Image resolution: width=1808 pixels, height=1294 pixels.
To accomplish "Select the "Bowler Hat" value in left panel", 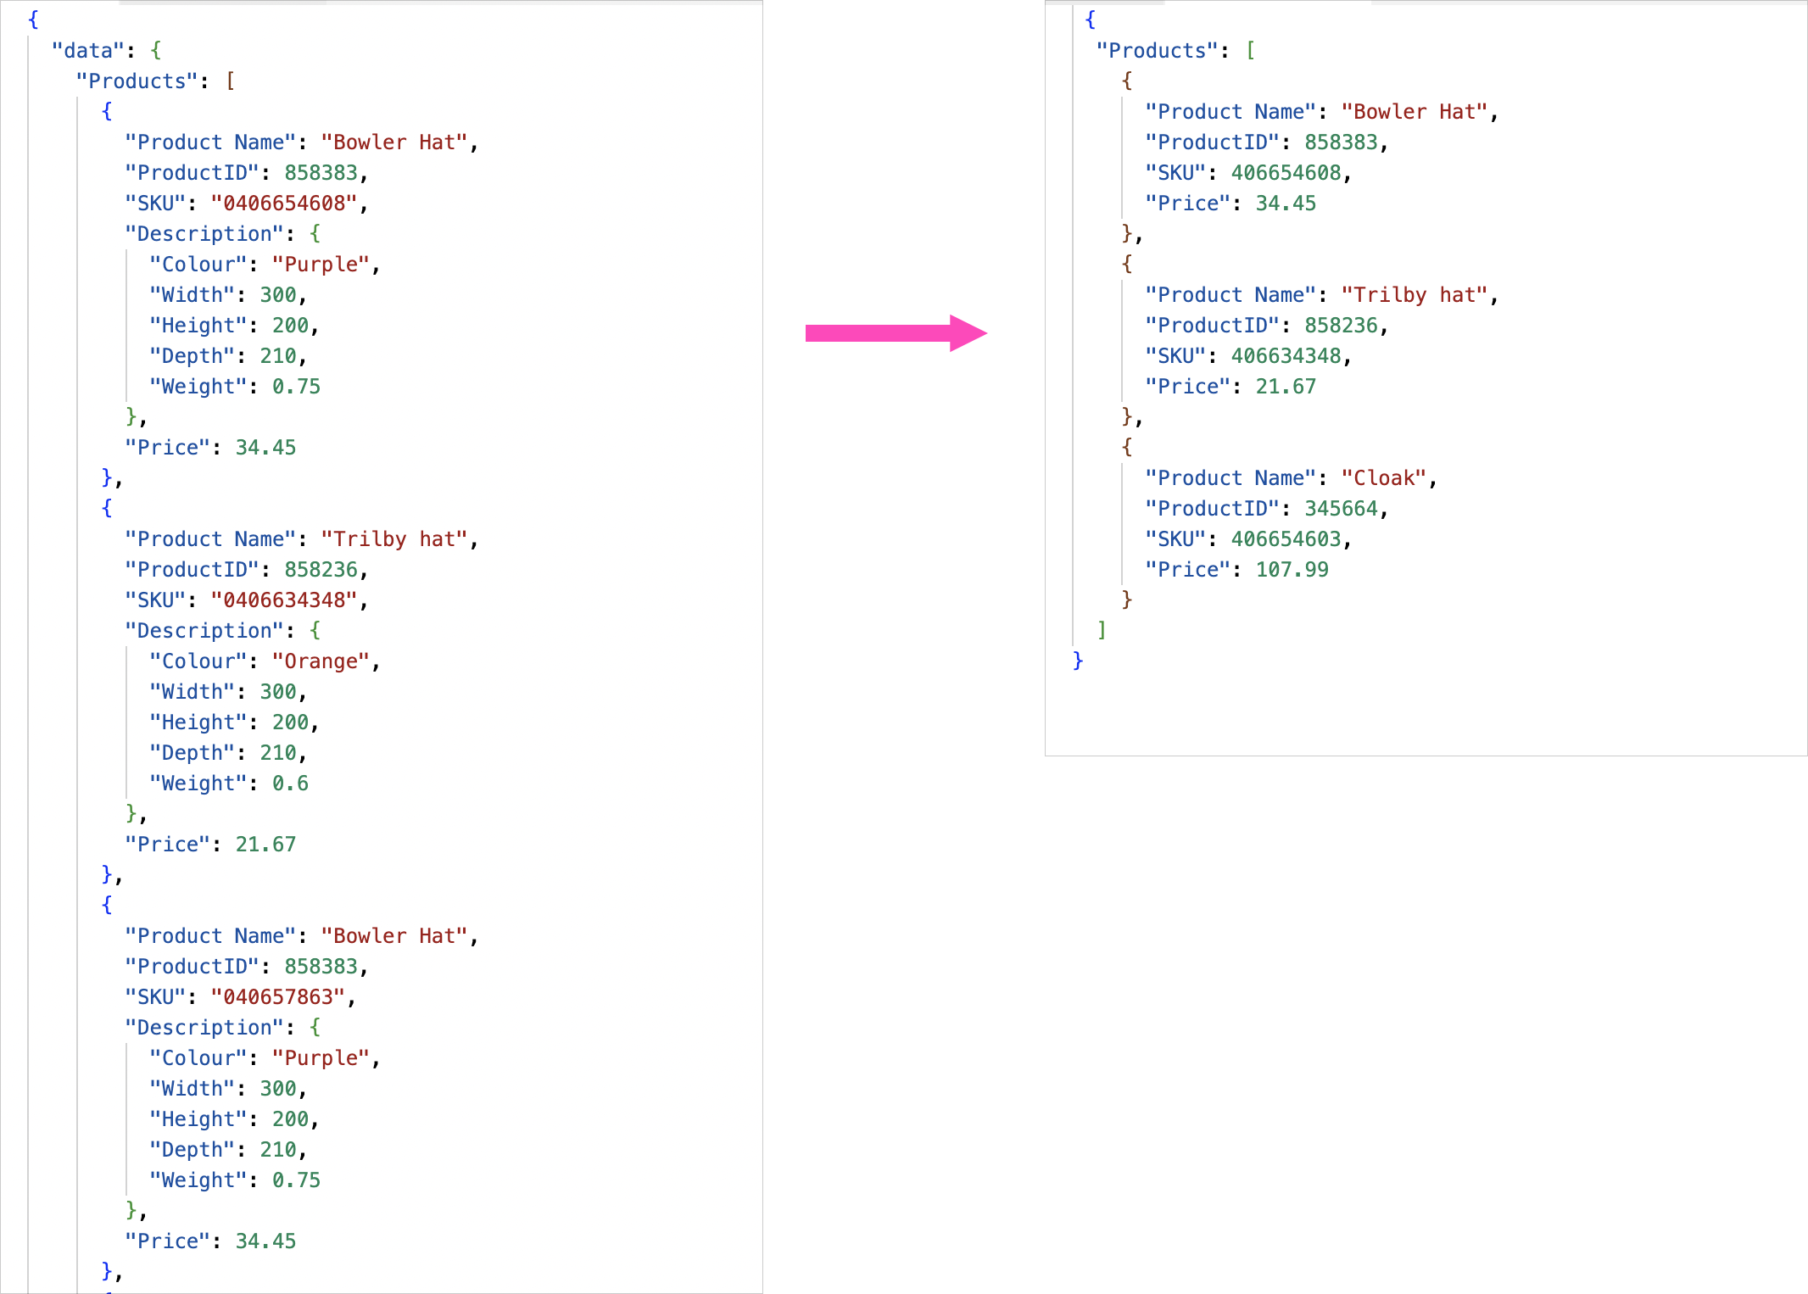I will tap(396, 142).
